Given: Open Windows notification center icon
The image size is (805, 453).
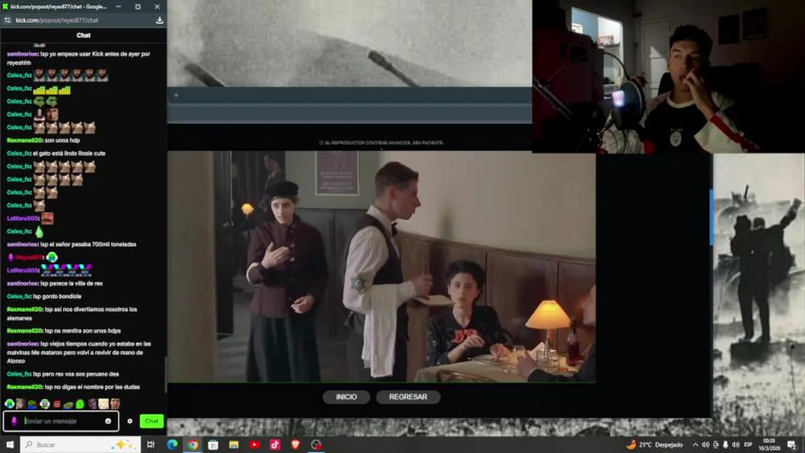Looking at the screenshot, I should click(x=793, y=445).
